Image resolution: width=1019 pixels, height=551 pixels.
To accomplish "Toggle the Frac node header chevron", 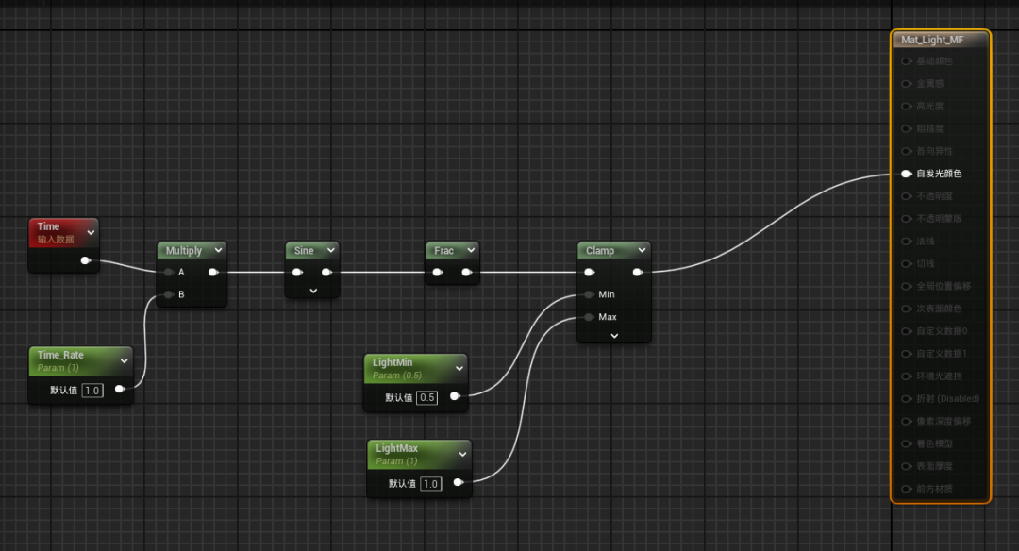I will click(x=471, y=250).
